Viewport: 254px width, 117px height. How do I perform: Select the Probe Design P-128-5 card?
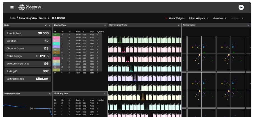[27, 56]
